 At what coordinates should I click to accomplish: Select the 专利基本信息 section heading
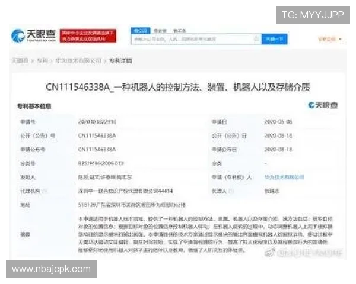pos(34,106)
